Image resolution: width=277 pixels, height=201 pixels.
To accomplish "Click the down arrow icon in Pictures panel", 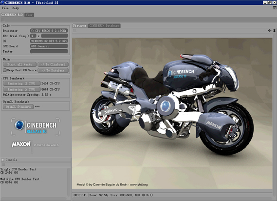I will pyautogui.click(x=274, y=30).
